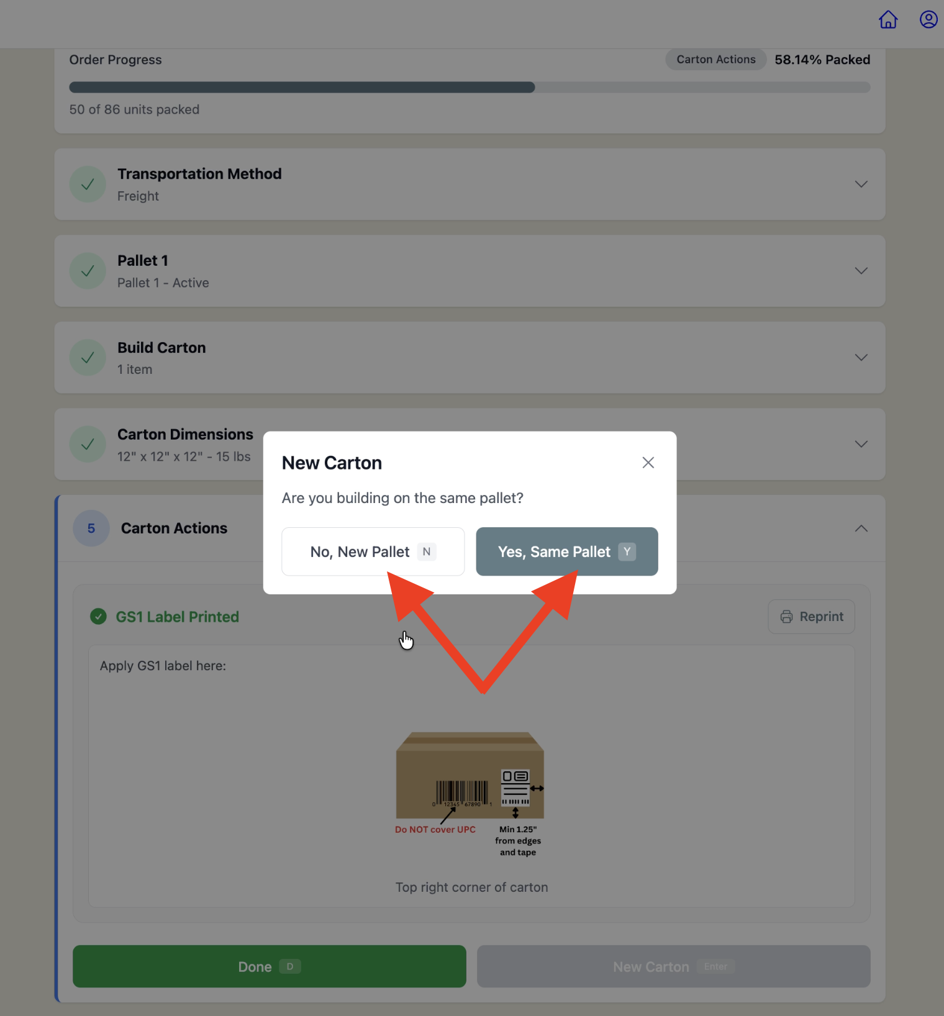
Task: Click the GS1 Label Printed check icon
Action: click(98, 616)
